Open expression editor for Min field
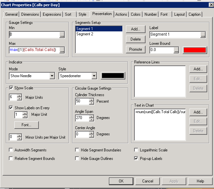This screenshot has width=214, height=189. coord(62,35)
